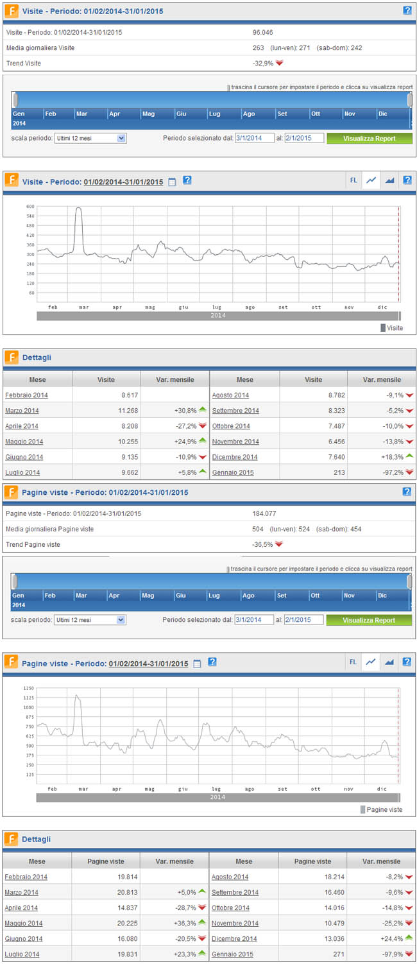The height and width of the screenshot is (964, 417).
Task: Click line chart icon in Visite chart toolbar
Action: [x=371, y=180]
